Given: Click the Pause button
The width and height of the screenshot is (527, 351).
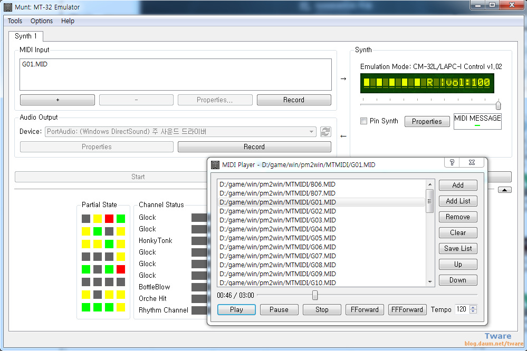Looking at the screenshot, I should pos(279,310).
